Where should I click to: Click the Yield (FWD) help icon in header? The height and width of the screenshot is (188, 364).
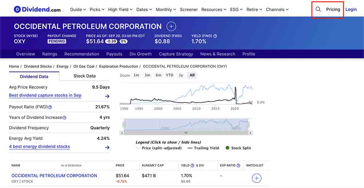tap(215, 36)
